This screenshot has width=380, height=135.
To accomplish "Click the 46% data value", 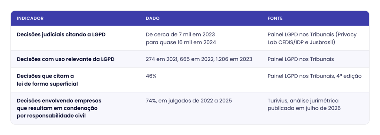I will click(151, 76).
